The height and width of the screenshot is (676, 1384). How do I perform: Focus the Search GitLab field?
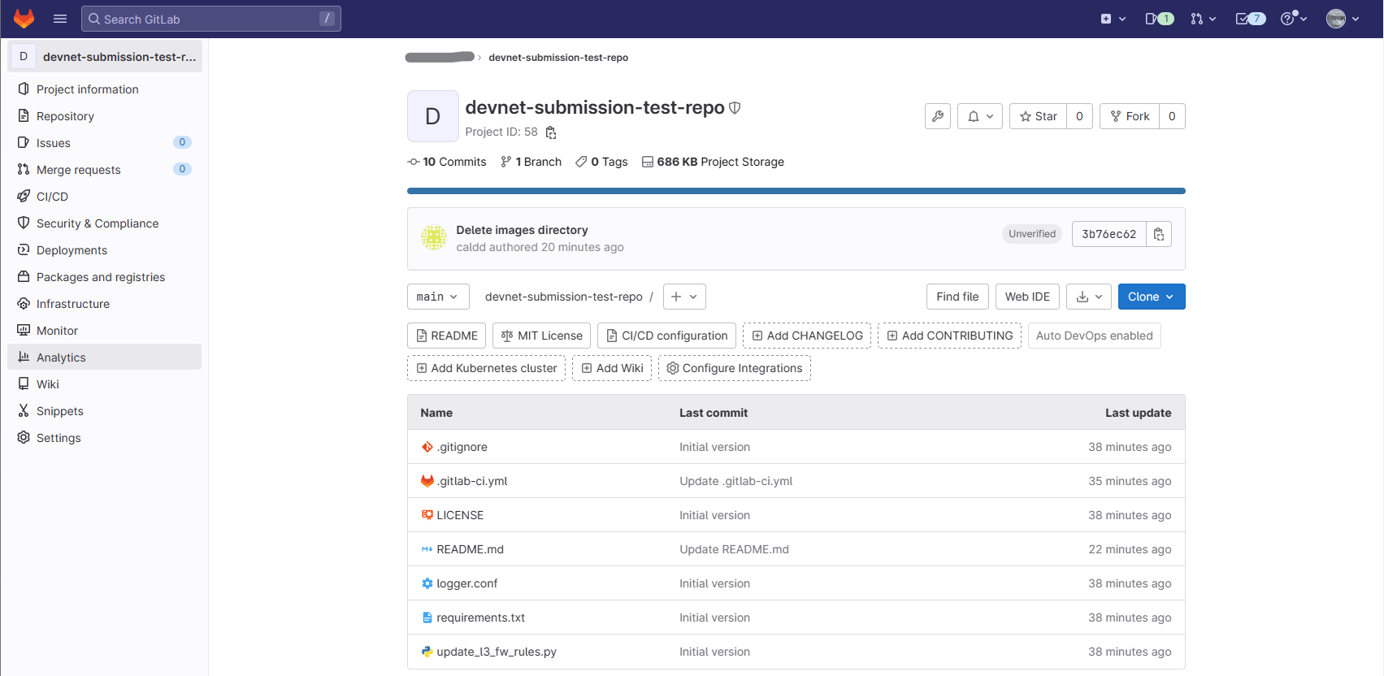pos(211,19)
